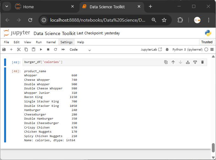Move this cell down
The height and width of the screenshot is (160, 216).
tap(180, 62)
